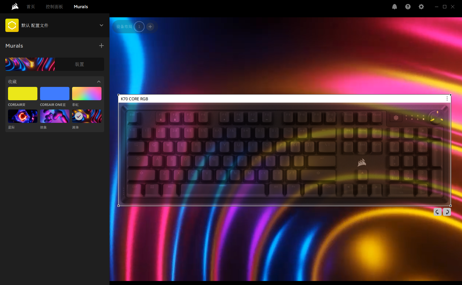Open the help question mark icon
462x285 pixels.
(x=408, y=7)
